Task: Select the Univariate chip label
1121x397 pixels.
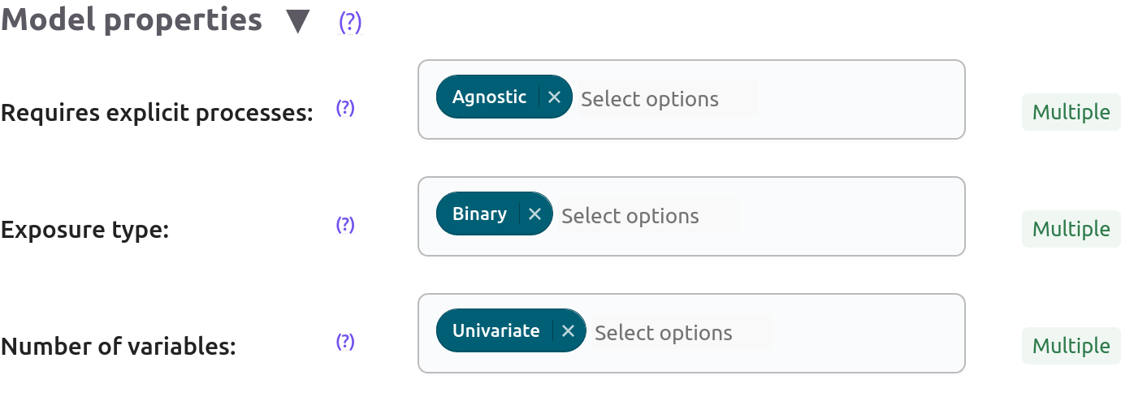Action: [x=496, y=331]
